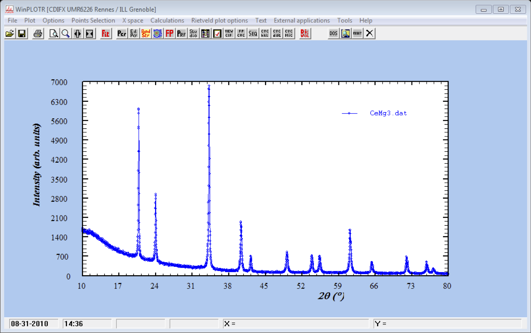Click the RESET toolbar icon

point(357,34)
